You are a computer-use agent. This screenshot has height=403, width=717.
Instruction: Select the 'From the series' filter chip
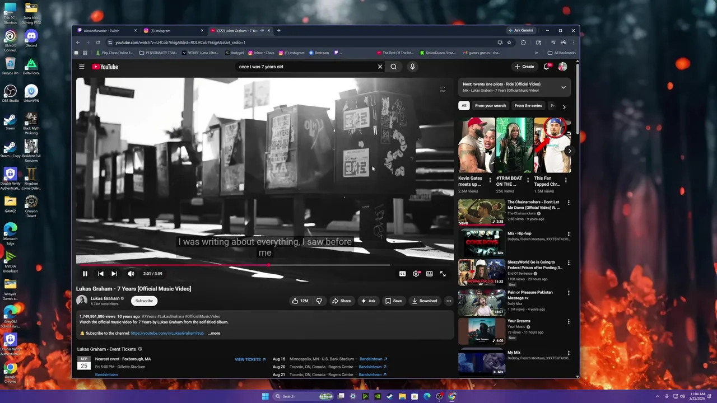(x=528, y=106)
